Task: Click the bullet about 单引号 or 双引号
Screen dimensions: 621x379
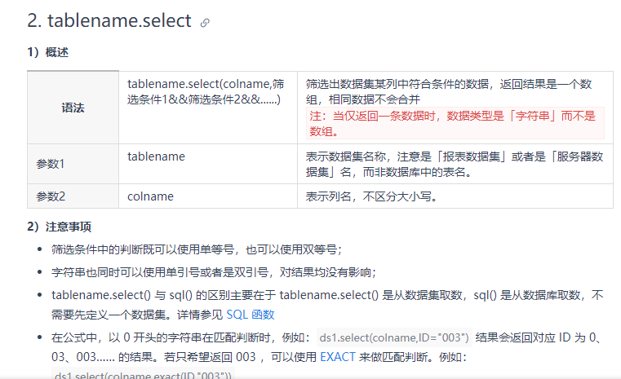Action: pyautogui.click(x=213, y=271)
